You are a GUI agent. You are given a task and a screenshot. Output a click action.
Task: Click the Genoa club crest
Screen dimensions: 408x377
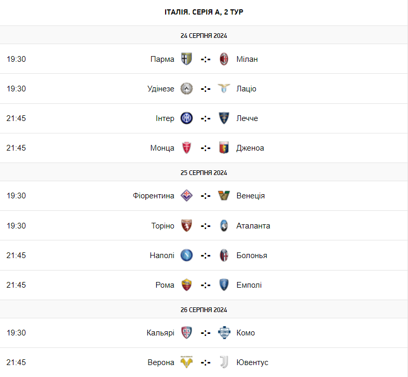[x=224, y=148]
